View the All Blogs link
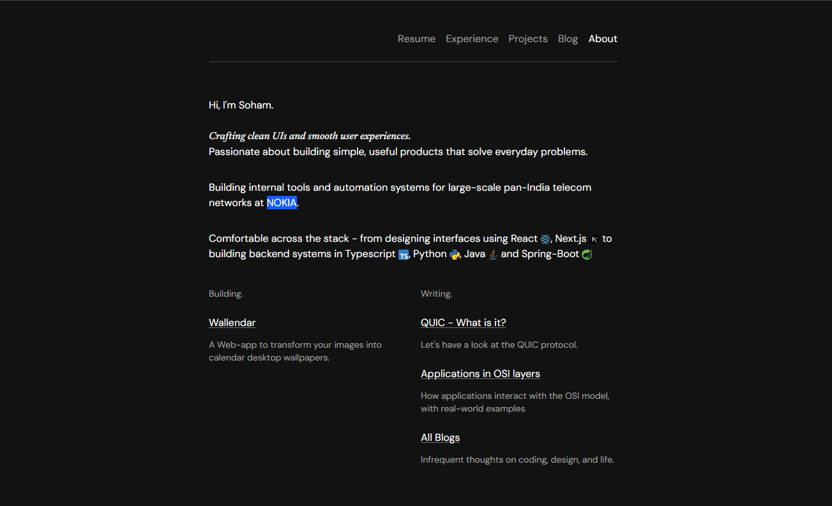The width and height of the screenshot is (832, 506). (x=440, y=438)
